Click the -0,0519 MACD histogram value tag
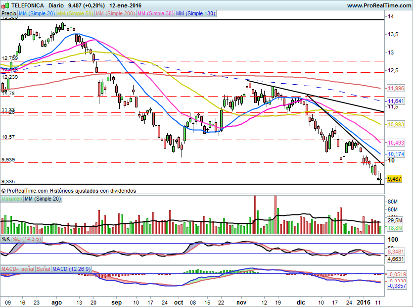The width and height of the screenshot is (413, 307). (x=397, y=274)
